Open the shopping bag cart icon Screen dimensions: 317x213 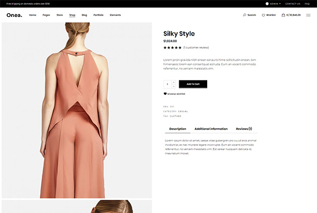283,15
